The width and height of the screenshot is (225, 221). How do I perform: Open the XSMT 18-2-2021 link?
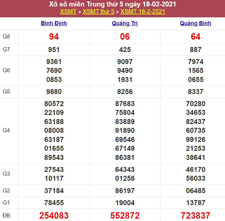143,12
